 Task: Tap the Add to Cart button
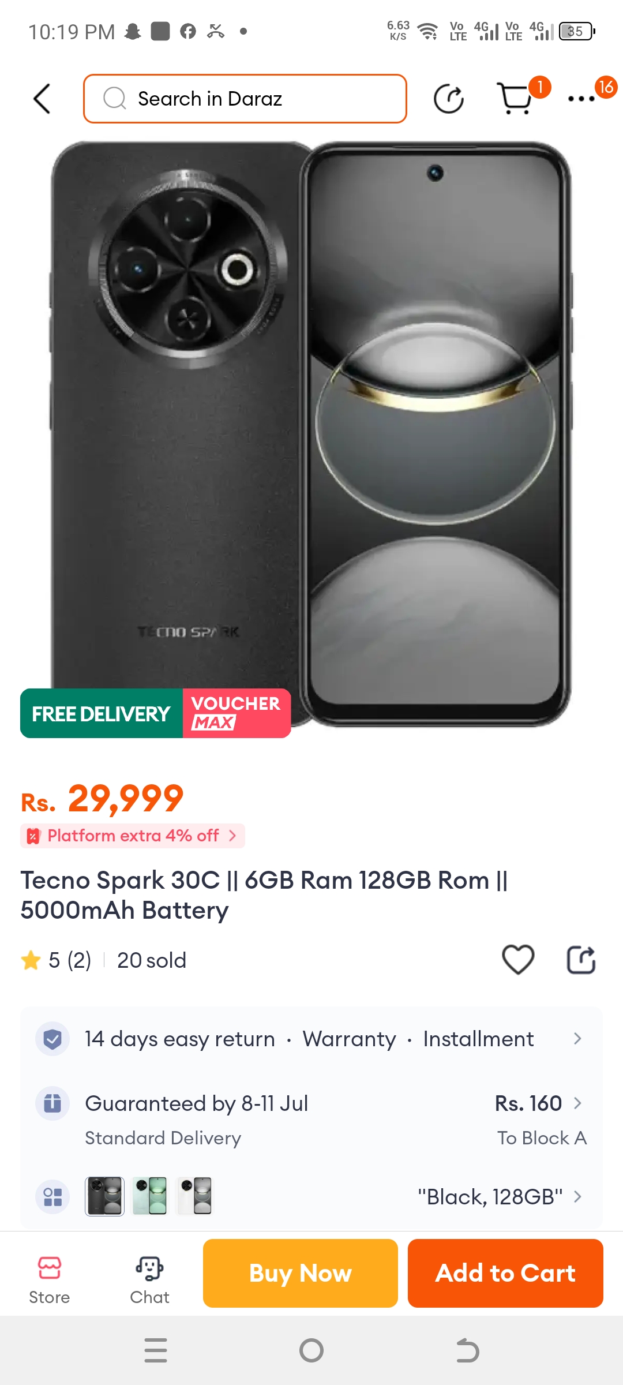(x=505, y=1273)
